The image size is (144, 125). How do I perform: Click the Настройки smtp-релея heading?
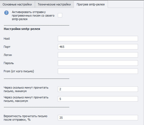click(x=22, y=29)
